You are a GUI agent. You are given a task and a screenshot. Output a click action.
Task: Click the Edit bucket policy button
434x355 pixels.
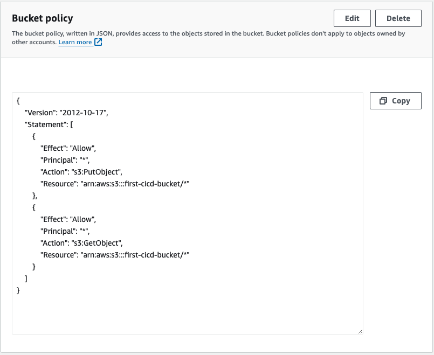pyautogui.click(x=352, y=18)
